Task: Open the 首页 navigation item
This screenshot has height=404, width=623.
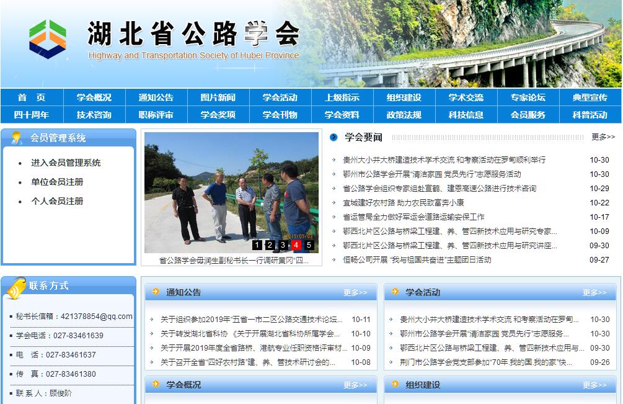Action: pos(32,97)
